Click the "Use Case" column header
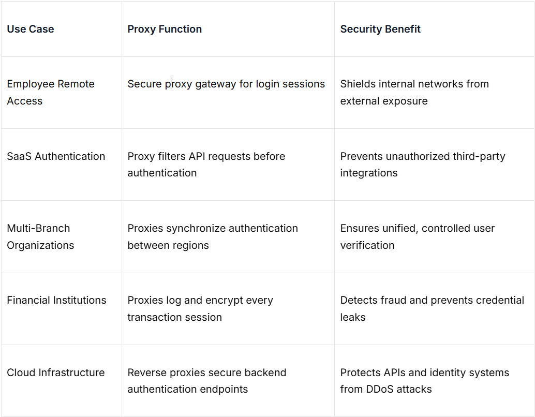535x417 pixels. point(31,29)
